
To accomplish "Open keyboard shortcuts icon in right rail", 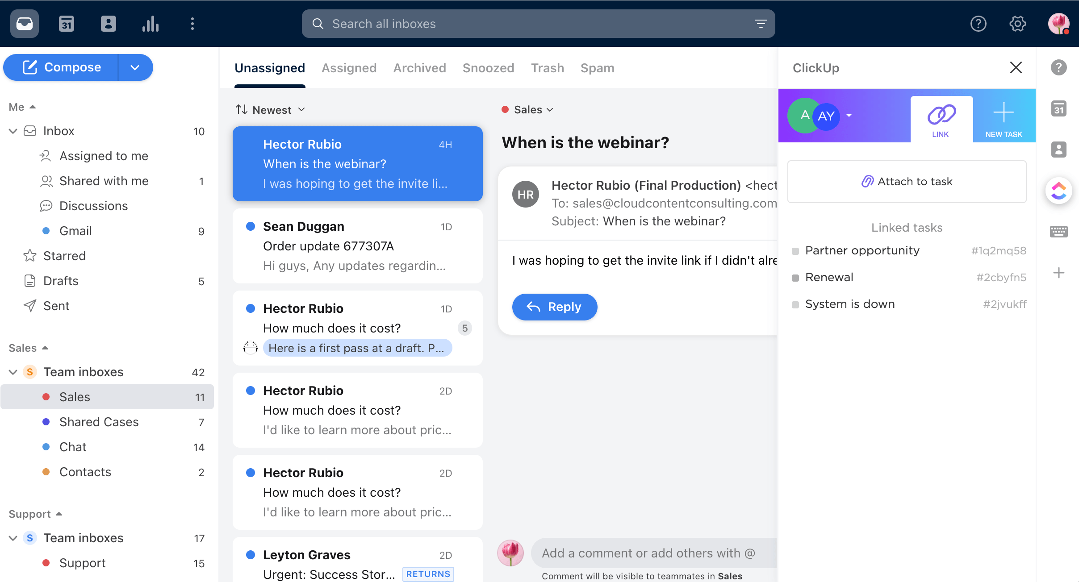I will pos(1058,231).
